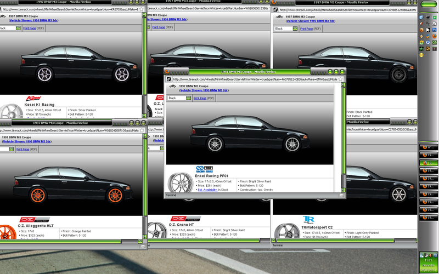Click the Kosei K1 Racing wheel thumbnail
This screenshot has width=439, height=274.
point(10,111)
